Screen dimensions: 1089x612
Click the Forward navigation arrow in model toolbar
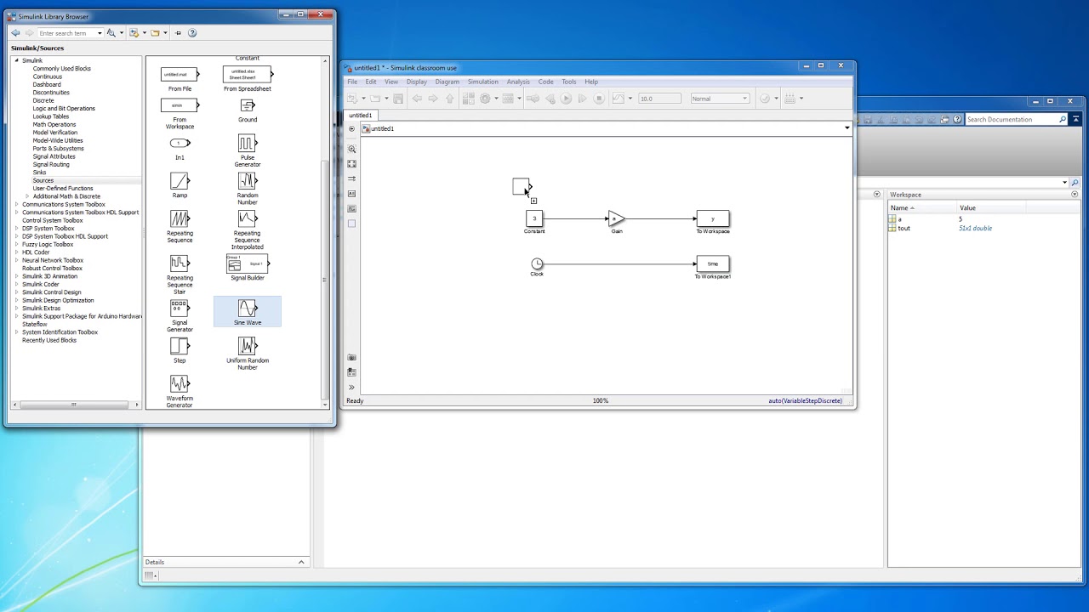point(433,99)
